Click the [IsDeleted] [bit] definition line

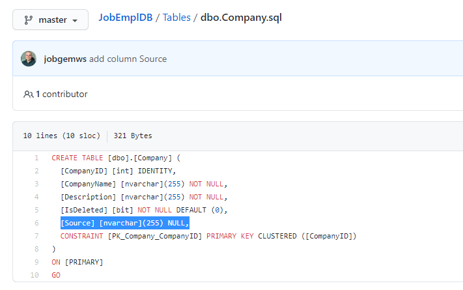coord(144,210)
